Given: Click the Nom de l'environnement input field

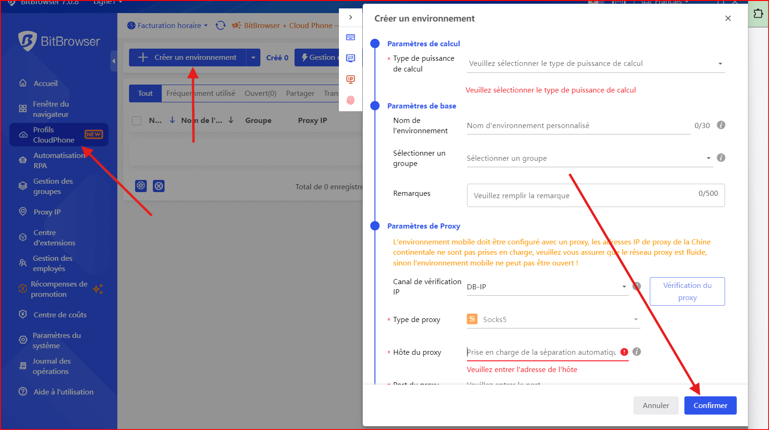Looking at the screenshot, I should click(x=579, y=126).
